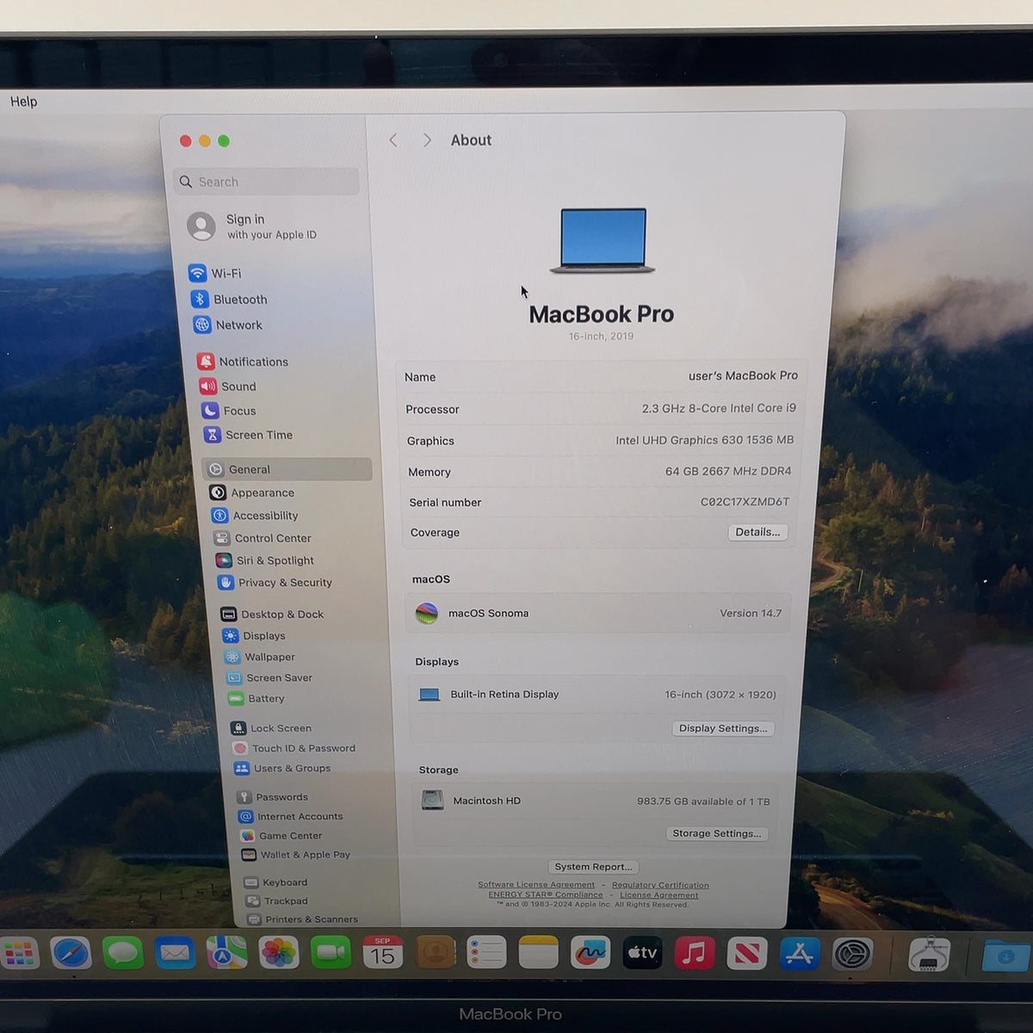Open News from the Dock

[x=747, y=953]
